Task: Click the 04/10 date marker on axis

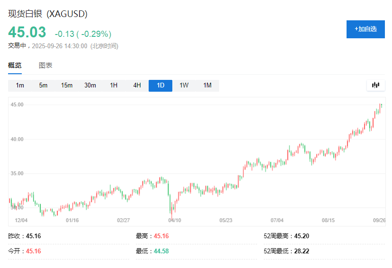Action: tap(174, 220)
